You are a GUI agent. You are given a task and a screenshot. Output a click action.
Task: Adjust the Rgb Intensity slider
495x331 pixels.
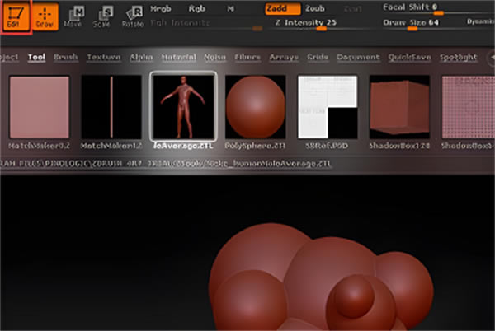[205, 25]
